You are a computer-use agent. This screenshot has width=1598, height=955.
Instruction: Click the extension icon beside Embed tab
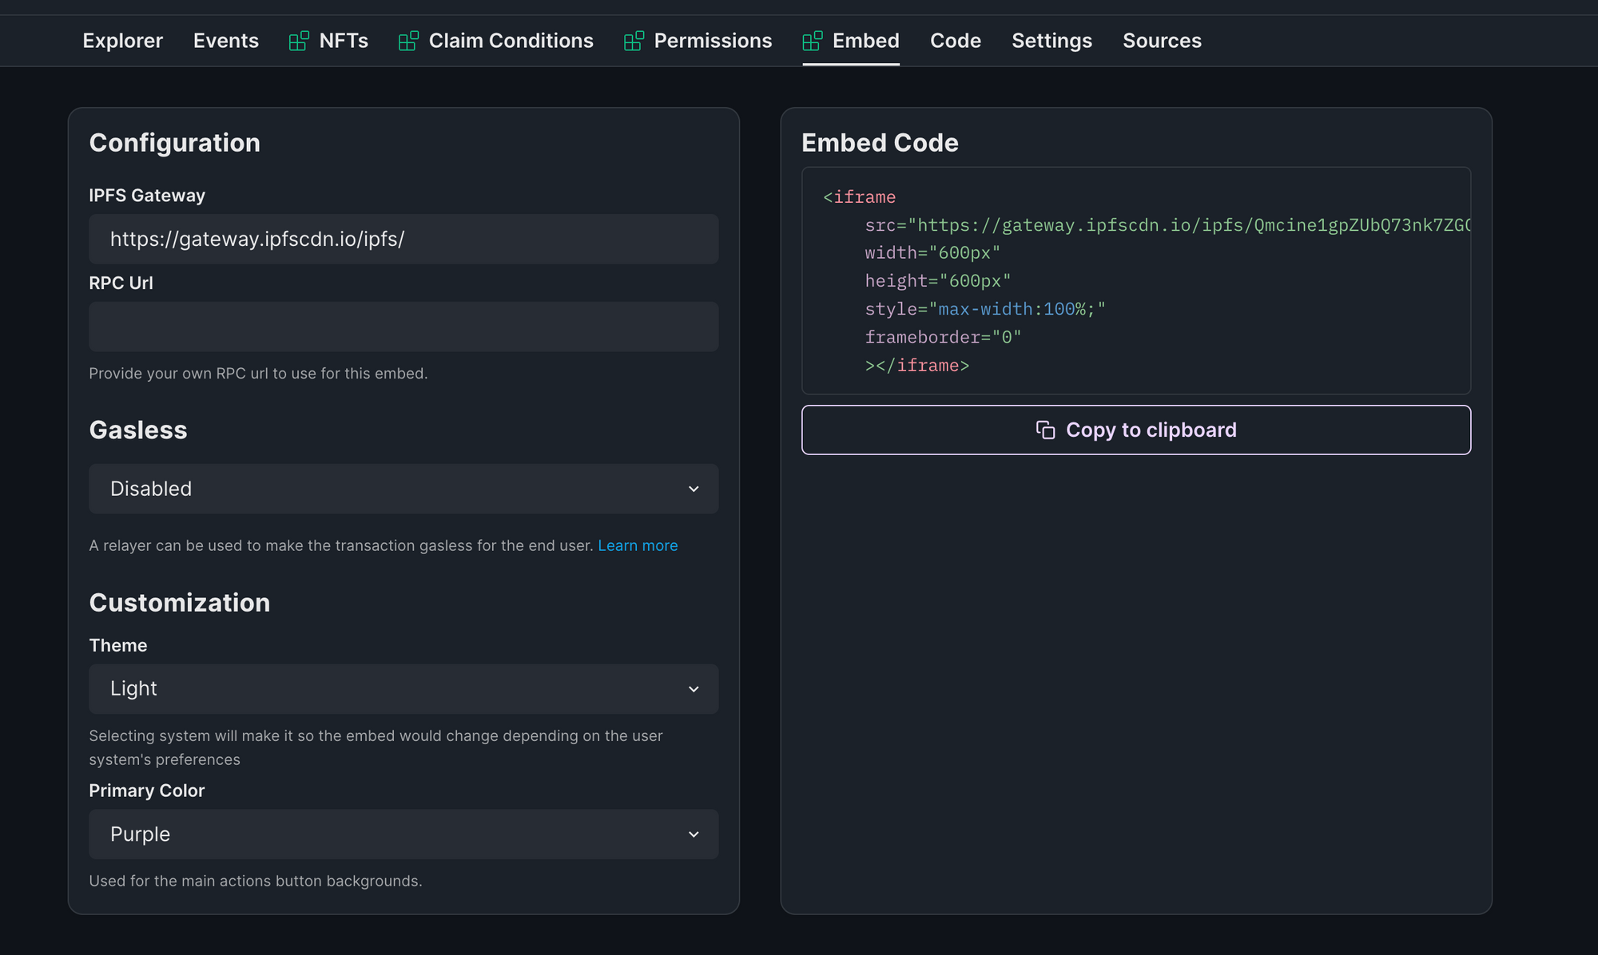pyautogui.click(x=813, y=41)
